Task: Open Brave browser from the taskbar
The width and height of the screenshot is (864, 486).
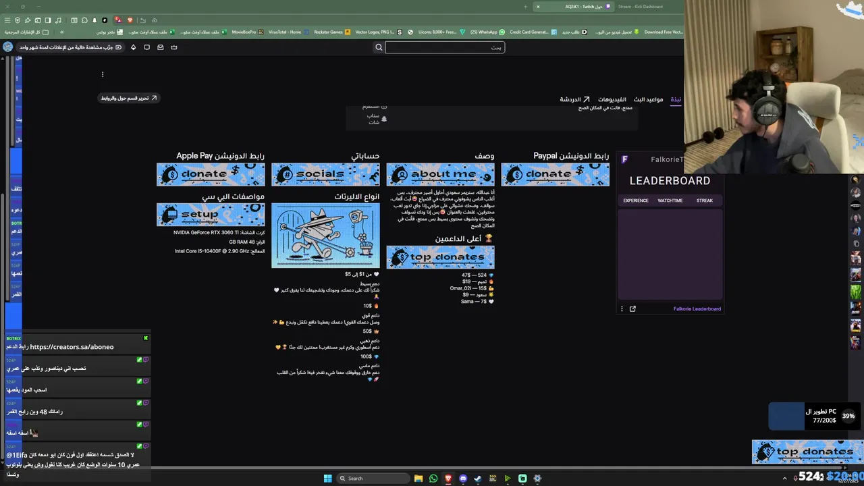Action: (448, 479)
